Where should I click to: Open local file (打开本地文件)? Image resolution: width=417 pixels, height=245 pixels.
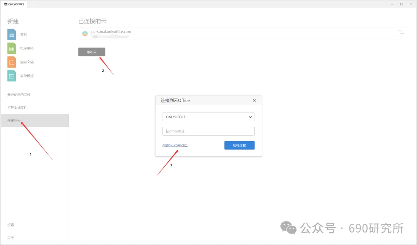17,107
